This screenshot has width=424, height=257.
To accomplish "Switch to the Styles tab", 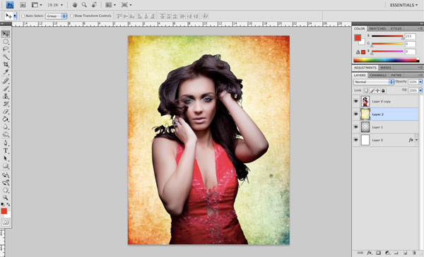I will click(x=396, y=29).
